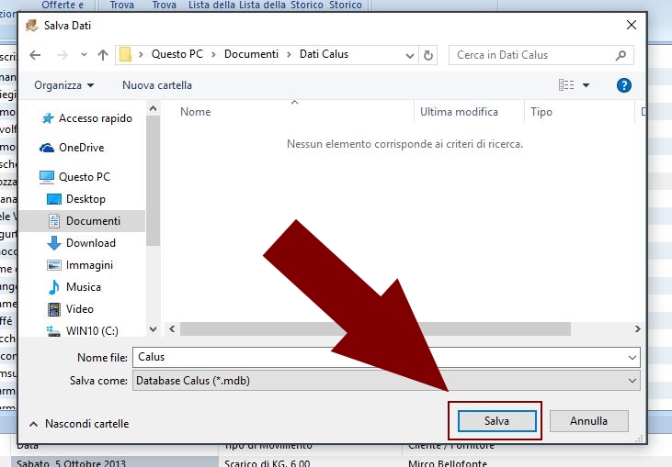Viewport: 672px width, 467px height.
Task: Create a Nuova cartella
Action: click(x=157, y=85)
